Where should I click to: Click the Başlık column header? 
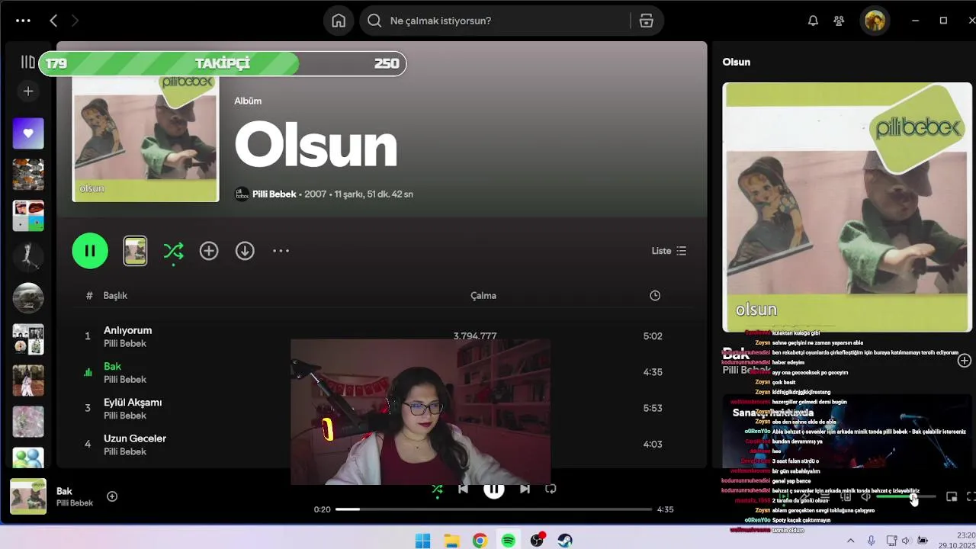click(115, 296)
